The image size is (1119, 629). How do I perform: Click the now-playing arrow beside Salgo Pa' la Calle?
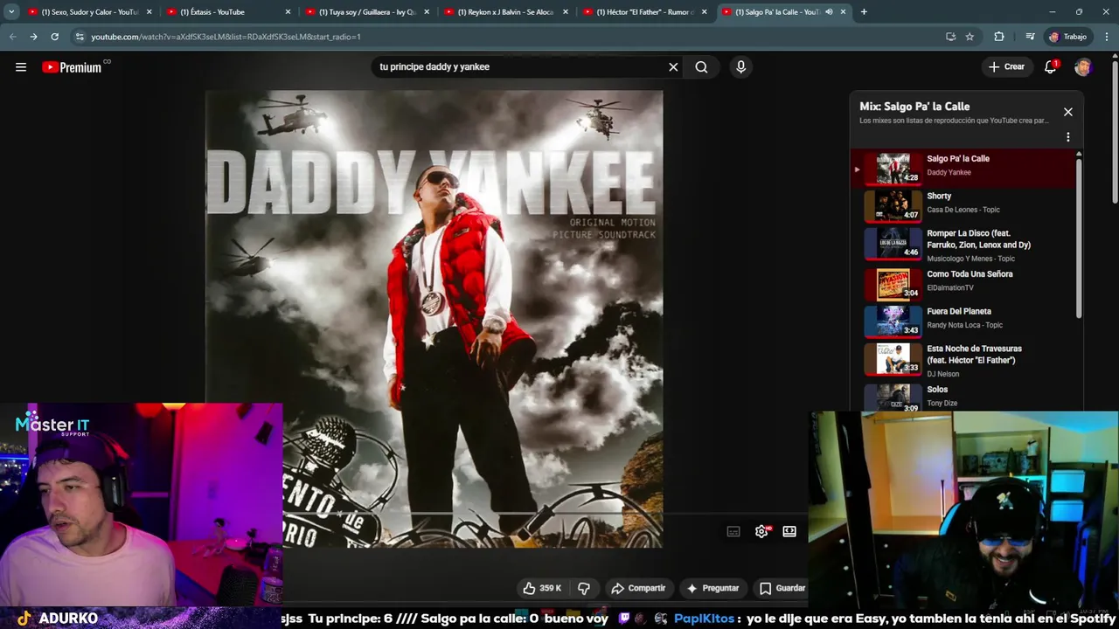coord(857,169)
